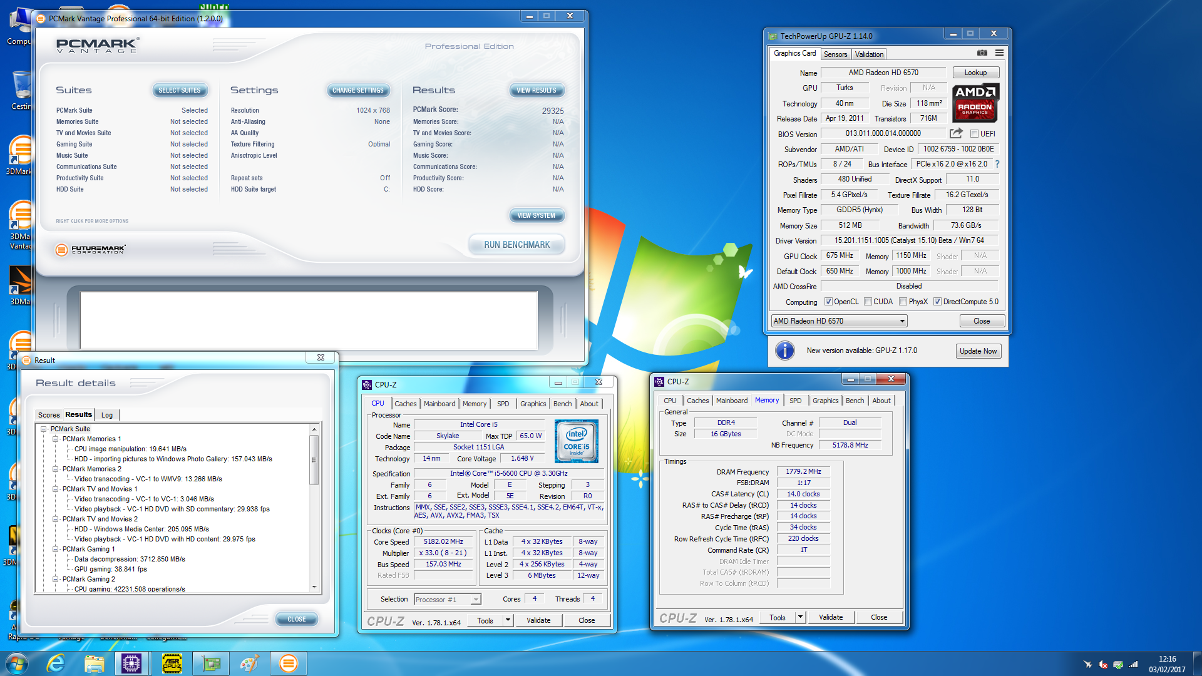This screenshot has width=1202, height=676.
Task: Toggle the UEFI checkbox in GPU-Z
Action: pos(974,134)
